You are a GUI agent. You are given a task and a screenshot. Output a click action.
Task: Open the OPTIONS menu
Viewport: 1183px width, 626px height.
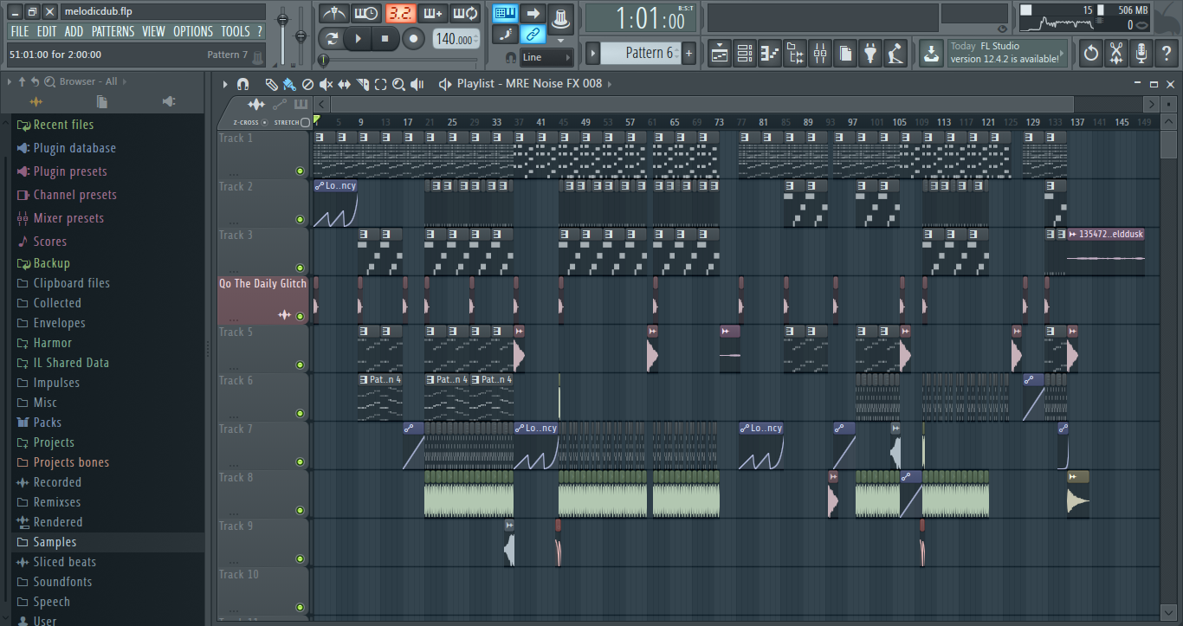tap(193, 31)
